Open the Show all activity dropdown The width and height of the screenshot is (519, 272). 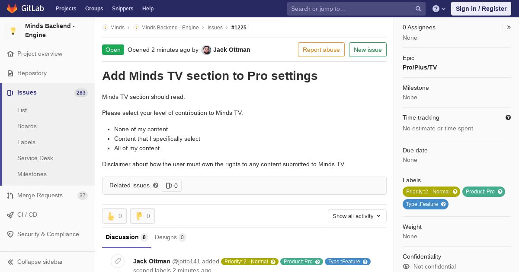pos(357,216)
